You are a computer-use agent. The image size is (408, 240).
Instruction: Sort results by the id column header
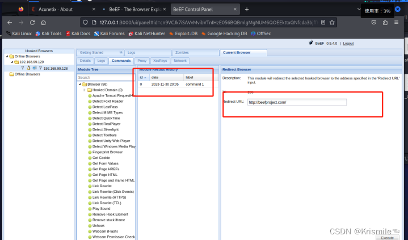144,78
